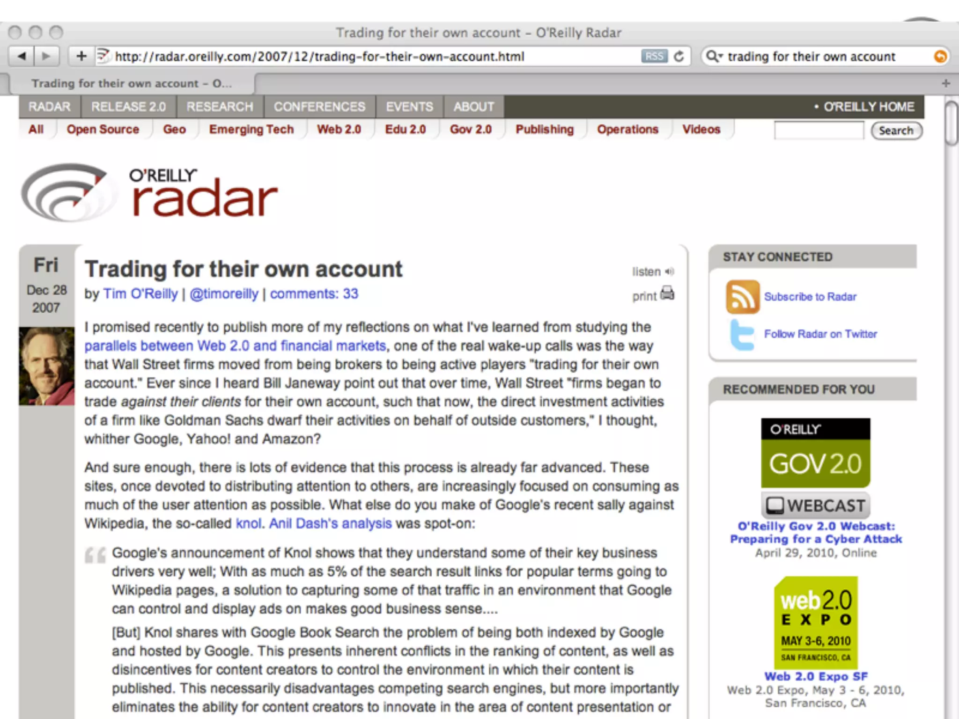Reload the page with the refresh icon
The width and height of the screenshot is (959, 719).
[x=679, y=57]
